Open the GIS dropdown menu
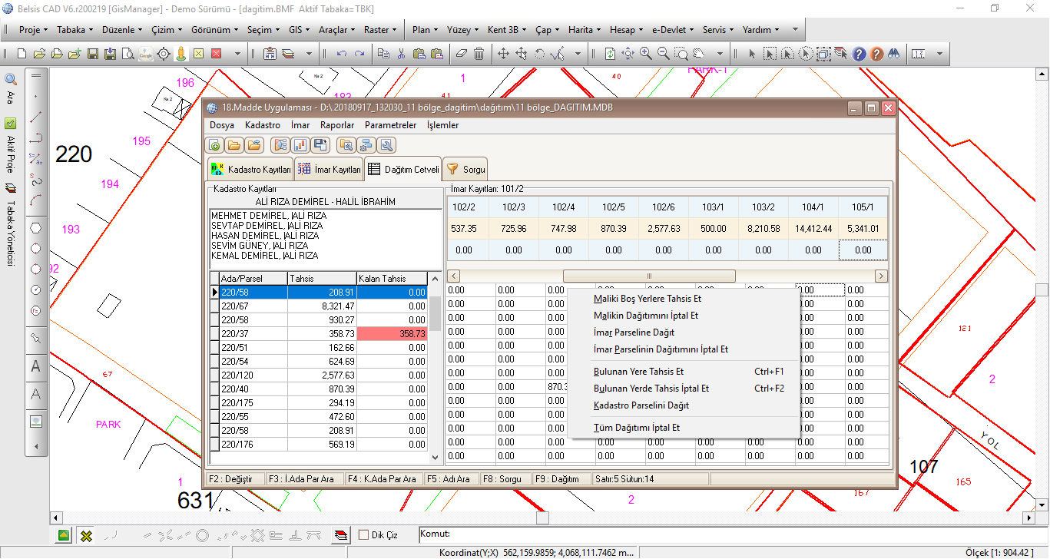1050x559 pixels. [x=300, y=30]
